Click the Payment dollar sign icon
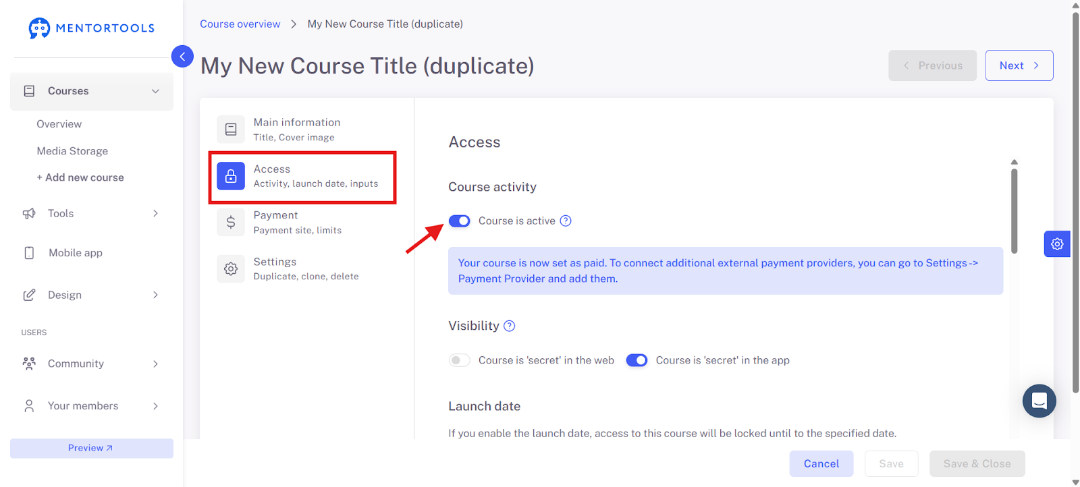 [x=231, y=222]
